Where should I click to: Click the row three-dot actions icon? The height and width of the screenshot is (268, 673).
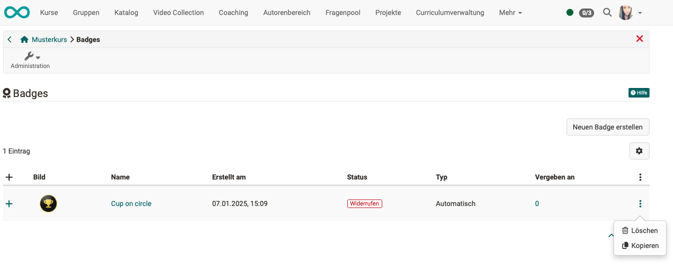[640, 203]
